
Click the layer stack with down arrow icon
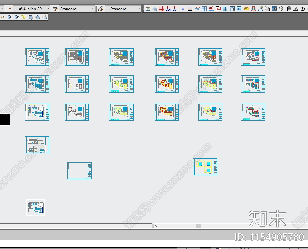click(37, 17)
